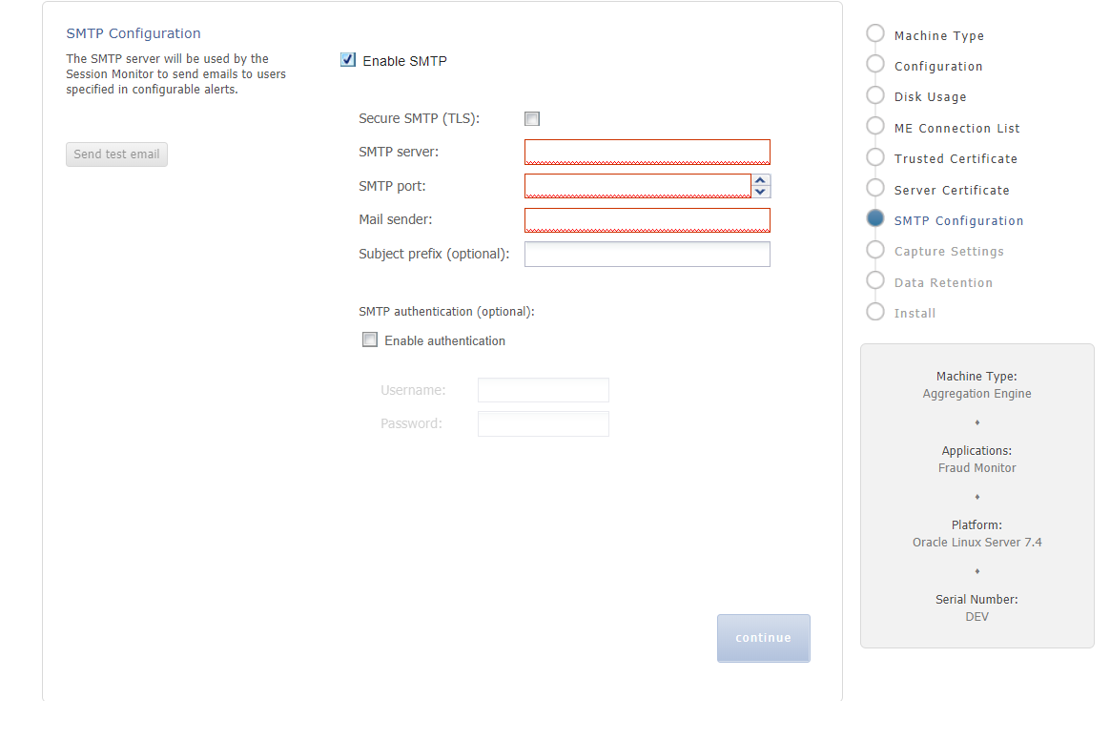Check the Enable authentication box
The image size is (1110, 740).
[369, 339]
